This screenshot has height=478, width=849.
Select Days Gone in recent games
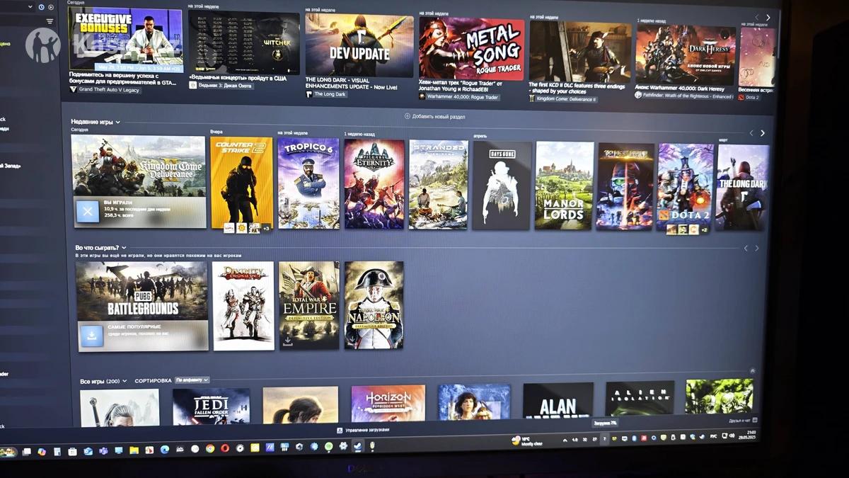[502, 185]
